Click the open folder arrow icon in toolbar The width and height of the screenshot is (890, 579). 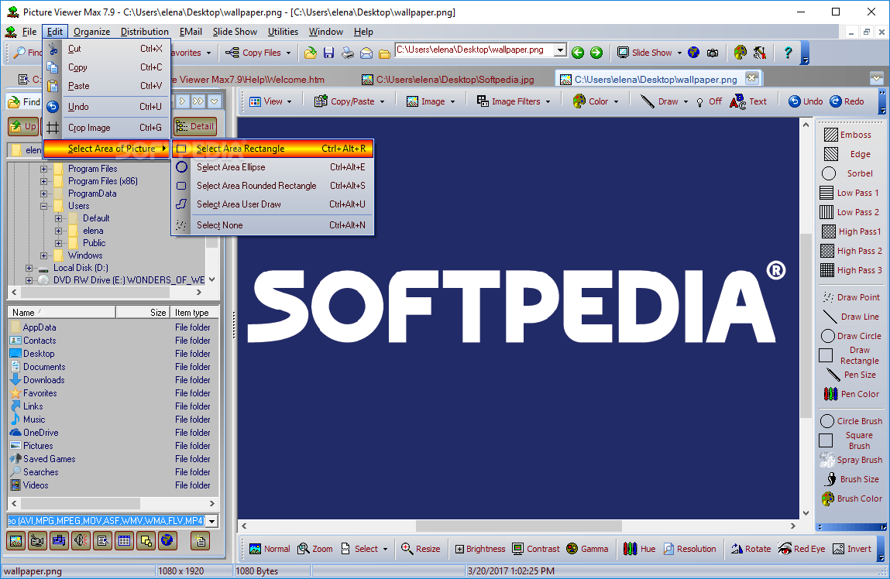[311, 53]
